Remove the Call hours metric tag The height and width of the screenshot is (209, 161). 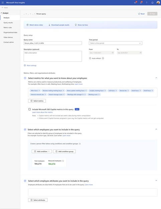pyautogui.click(x=116, y=91)
